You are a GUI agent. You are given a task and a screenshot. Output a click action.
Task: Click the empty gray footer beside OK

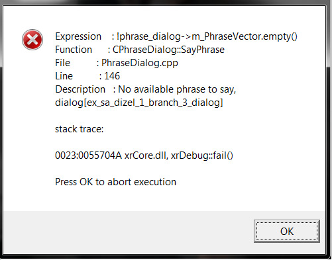point(128,232)
